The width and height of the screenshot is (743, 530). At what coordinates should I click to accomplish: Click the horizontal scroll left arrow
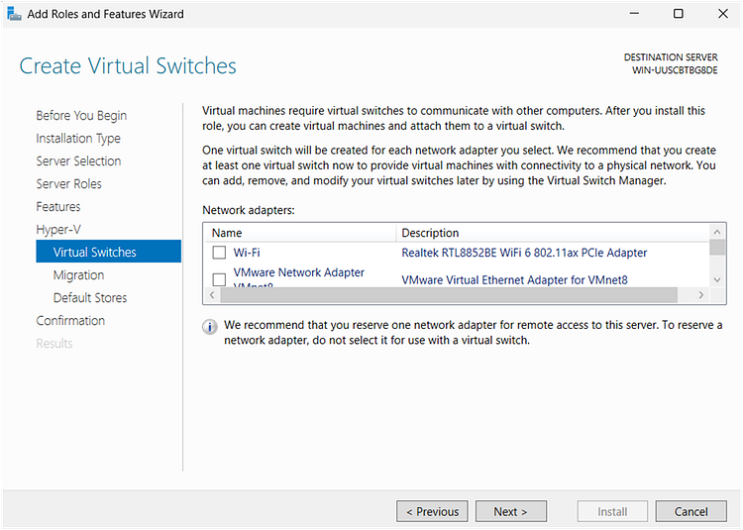tap(212, 295)
